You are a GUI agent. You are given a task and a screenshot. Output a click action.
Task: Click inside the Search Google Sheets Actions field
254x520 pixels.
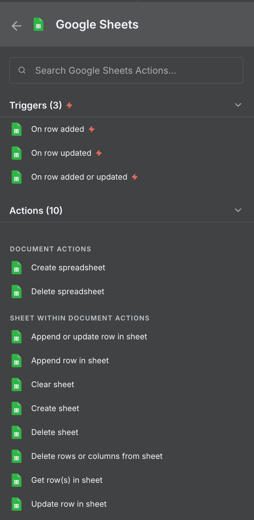(x=126, y=70)
